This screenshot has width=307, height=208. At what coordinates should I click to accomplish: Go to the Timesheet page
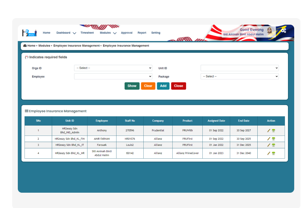point(87,33)
